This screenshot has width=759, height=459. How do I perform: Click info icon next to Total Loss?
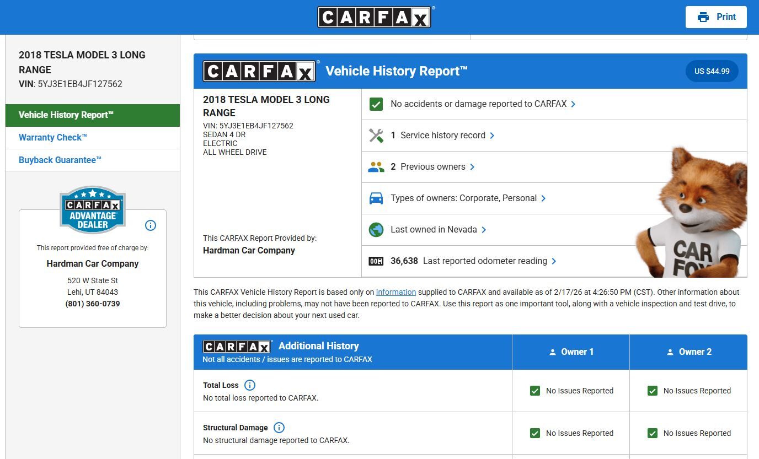250,385
